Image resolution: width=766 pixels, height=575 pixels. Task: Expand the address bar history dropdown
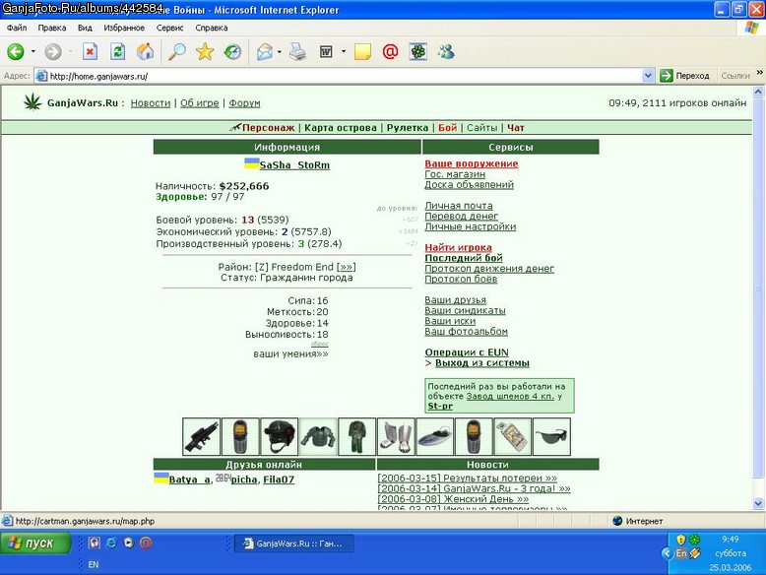[x=648, y=76]
